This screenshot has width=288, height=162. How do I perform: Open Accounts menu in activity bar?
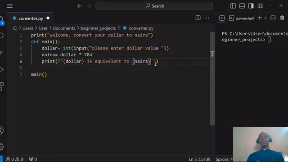coord(1,130)
